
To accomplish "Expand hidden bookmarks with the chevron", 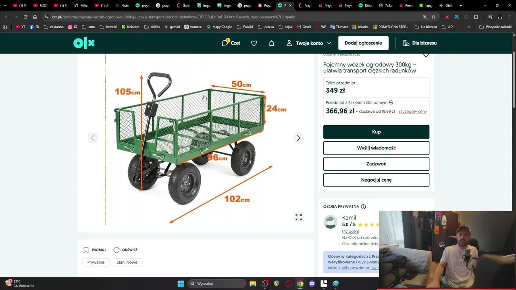I will 468,27.
